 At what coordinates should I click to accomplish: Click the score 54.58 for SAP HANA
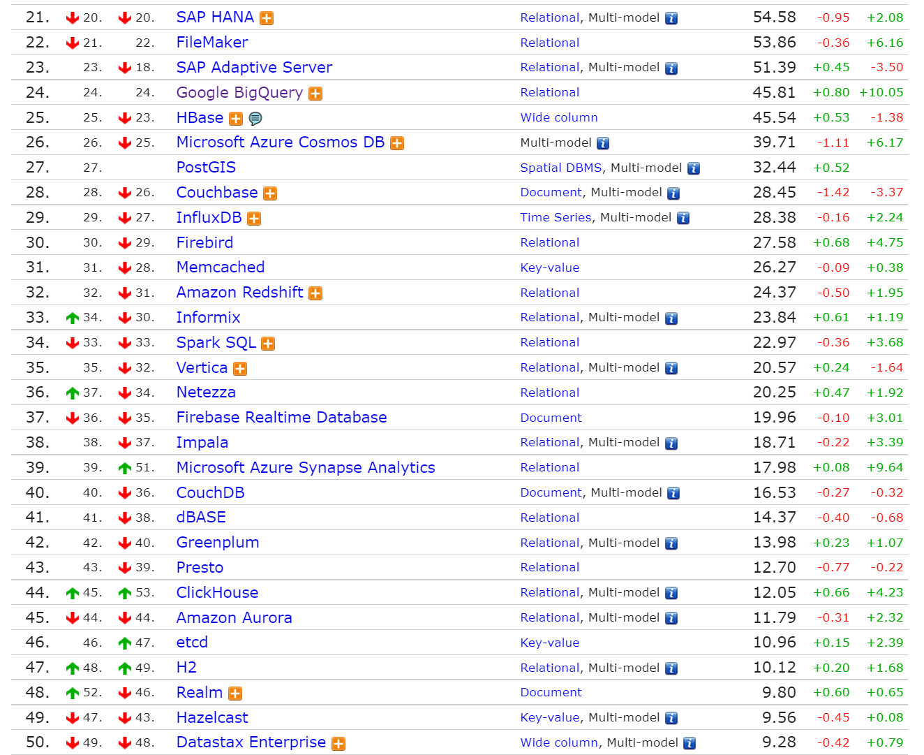pyautogui.click(x=775, y=17)
